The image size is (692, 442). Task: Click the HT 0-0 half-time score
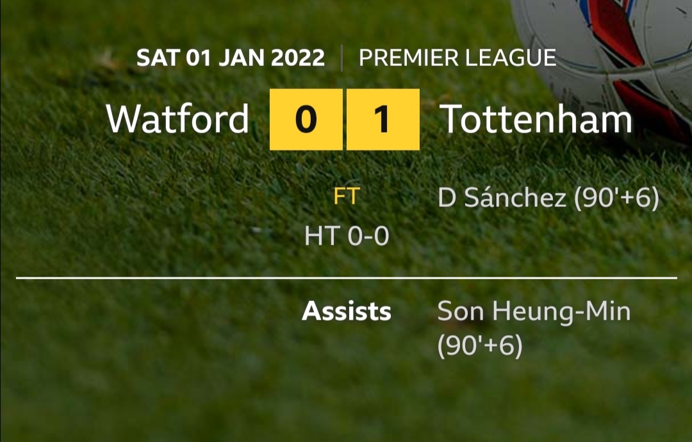347,236
